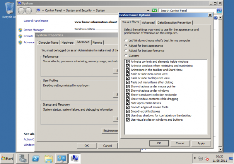The image size is (234, 164).
Task: Open the Recycle Bin desktop icon
Action: (9, 10)
